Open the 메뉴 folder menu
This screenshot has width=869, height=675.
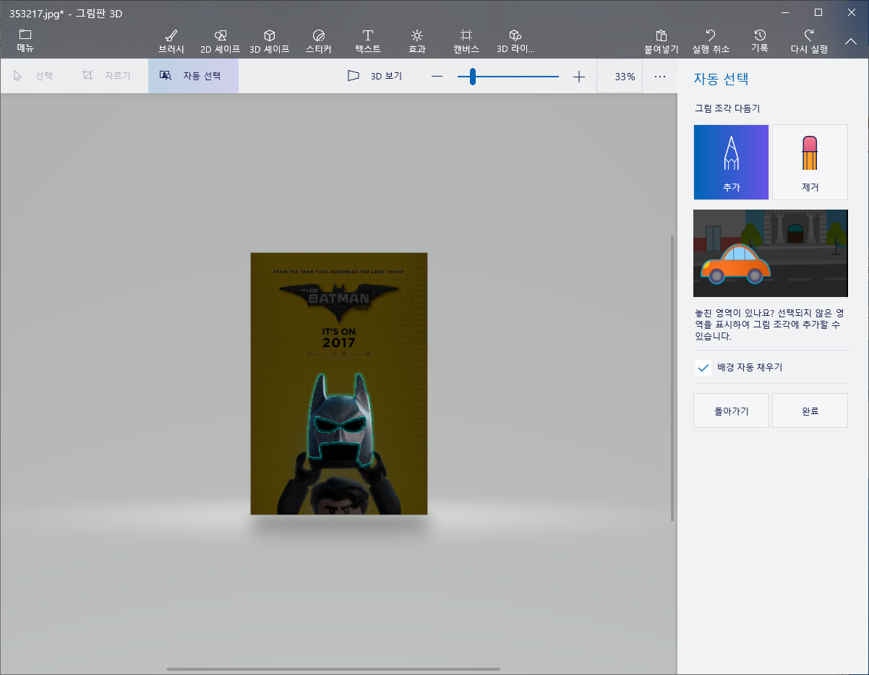click(x=25, y=41)
